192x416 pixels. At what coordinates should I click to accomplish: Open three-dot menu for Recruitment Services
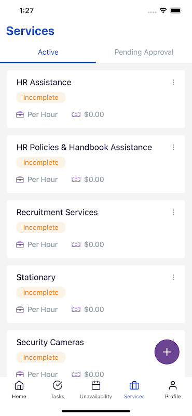click(x=173, y=212)
